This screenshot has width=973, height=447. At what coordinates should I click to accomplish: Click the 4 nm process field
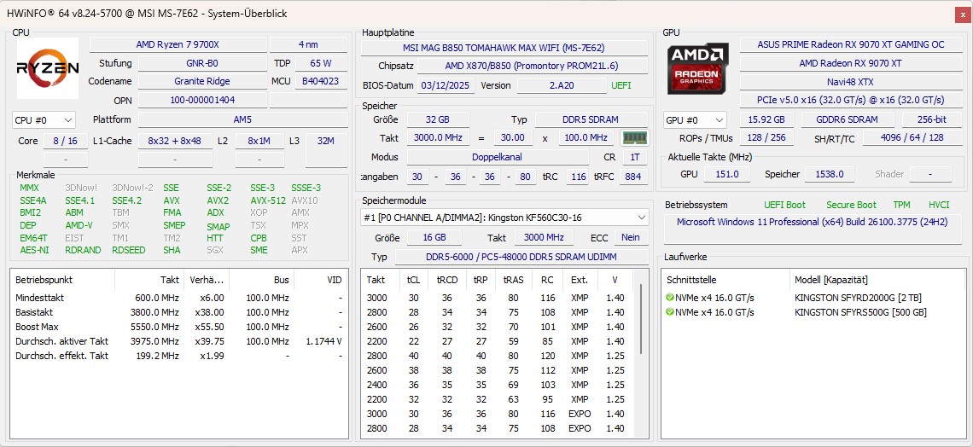click(x=308, y=44)
